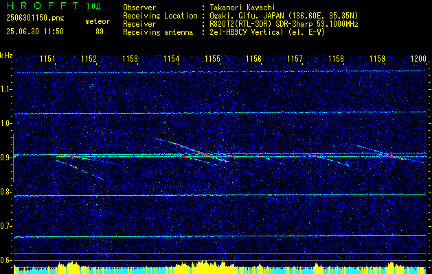
Task: Click the Receiving antenna field label
Action: click(x=158, y=32)
